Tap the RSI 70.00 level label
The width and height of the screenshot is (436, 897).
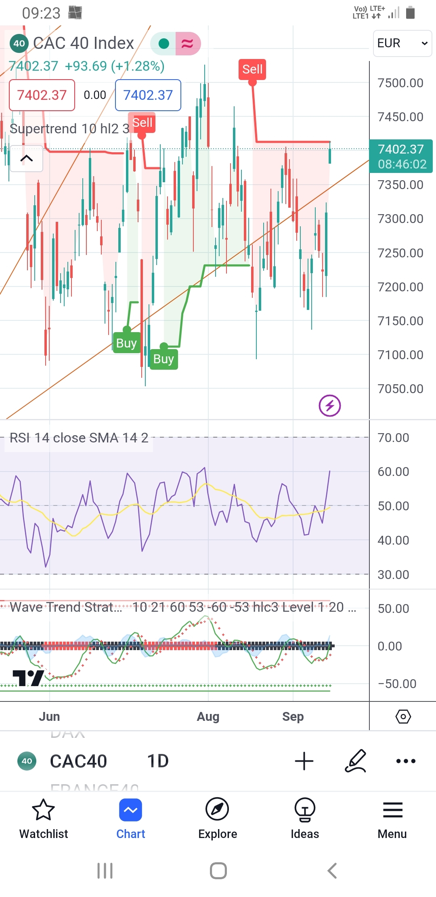[x=393, y=438]
